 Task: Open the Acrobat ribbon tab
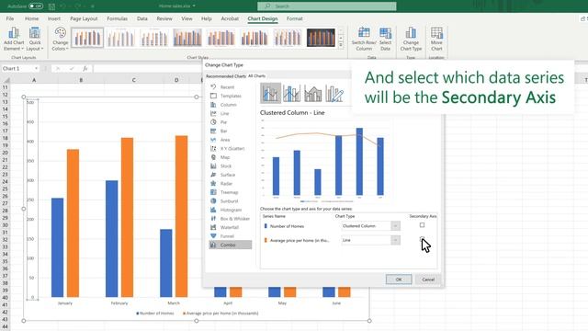(230, 18)
